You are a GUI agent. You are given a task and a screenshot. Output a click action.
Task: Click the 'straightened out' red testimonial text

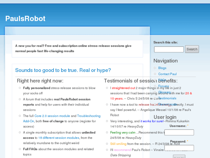pos(123,88)
